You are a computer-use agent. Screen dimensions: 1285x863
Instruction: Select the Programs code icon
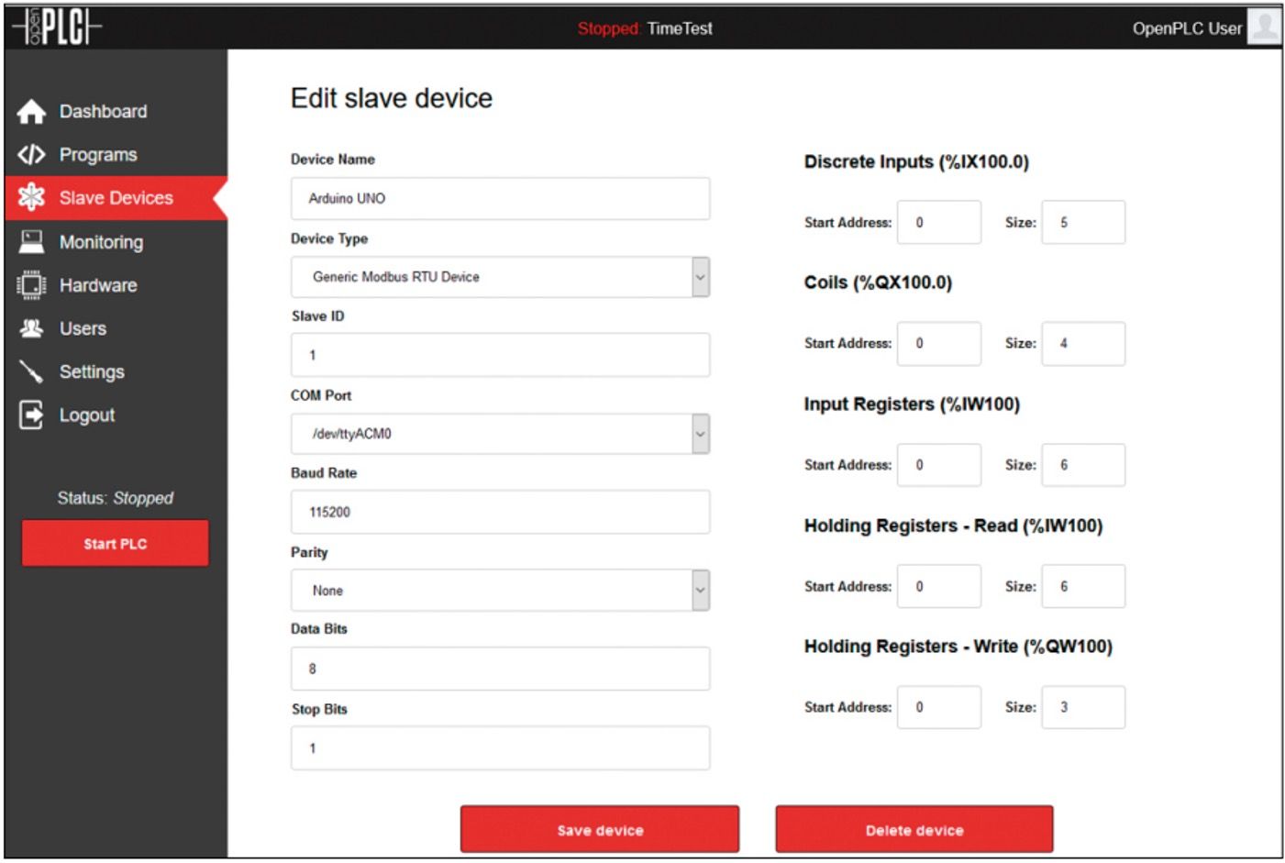30,154
